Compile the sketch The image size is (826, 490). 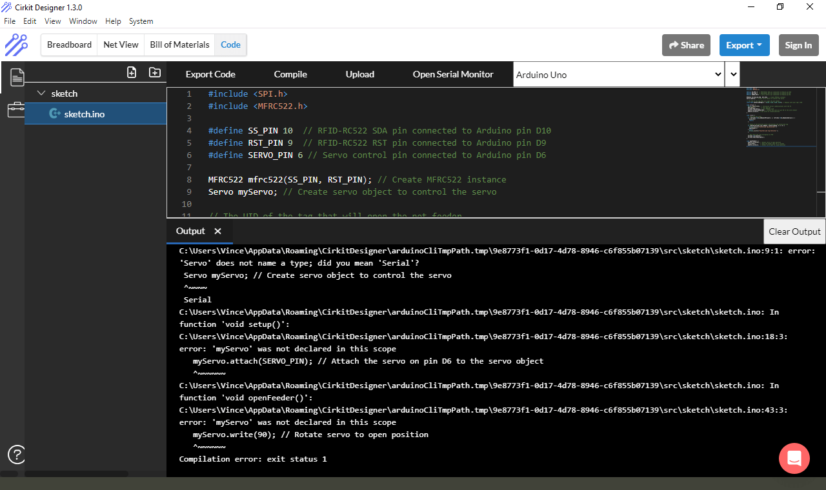[x=290, y=74]
